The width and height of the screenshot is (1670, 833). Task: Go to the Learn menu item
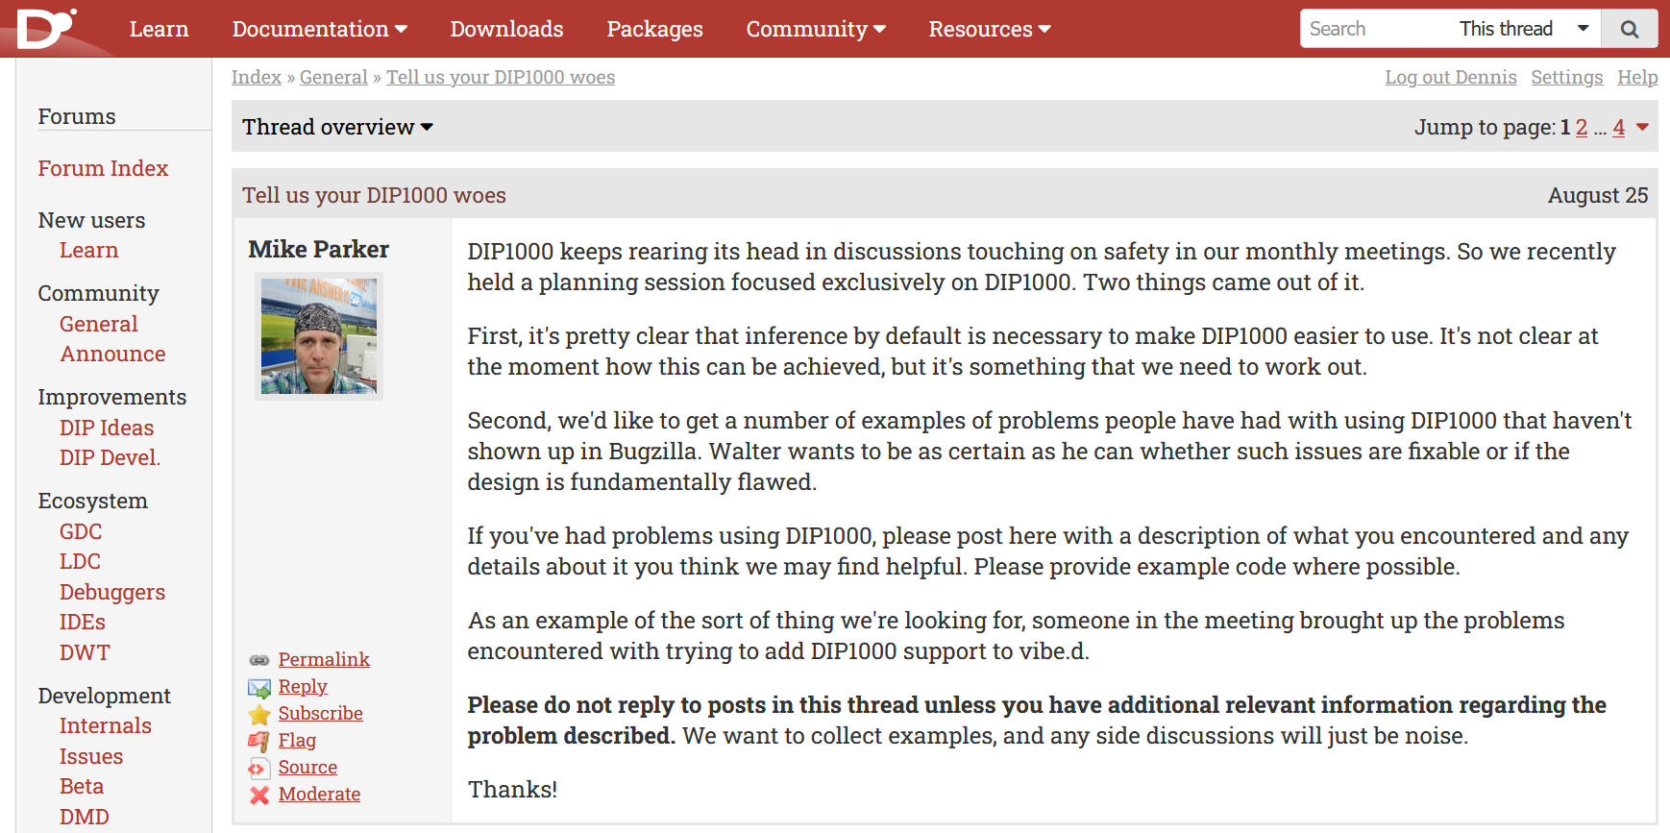pos(159,29)
